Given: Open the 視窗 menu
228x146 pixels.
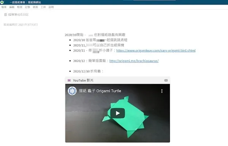Looking at the screenshot, I should 35,7.
